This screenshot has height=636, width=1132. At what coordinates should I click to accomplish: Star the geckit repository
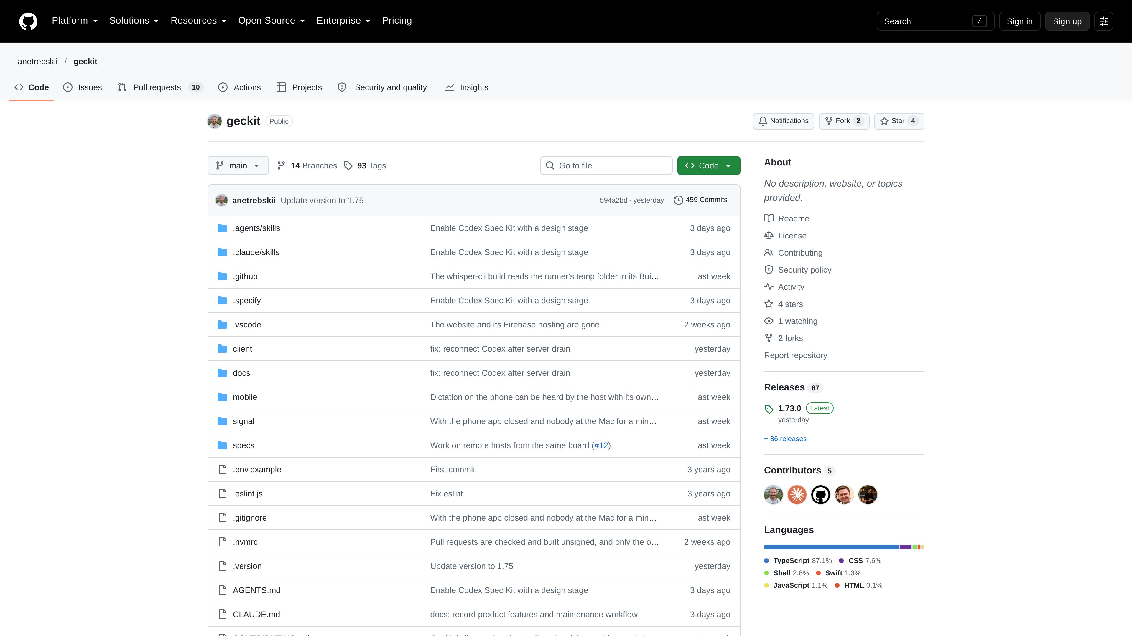coord(899,121)
